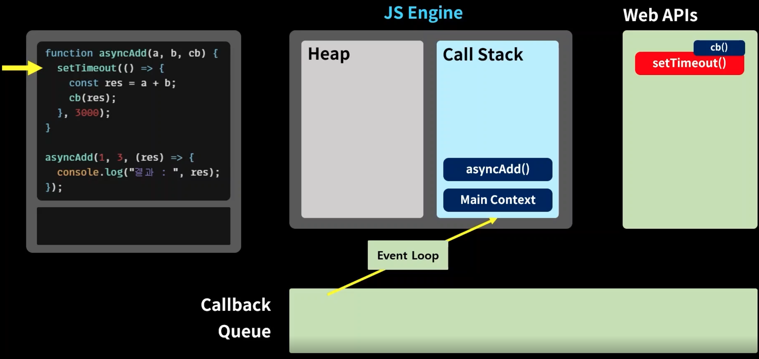Click the JS Engine title text
Viewport: 759px width, 359px height.
click(423, 13)
